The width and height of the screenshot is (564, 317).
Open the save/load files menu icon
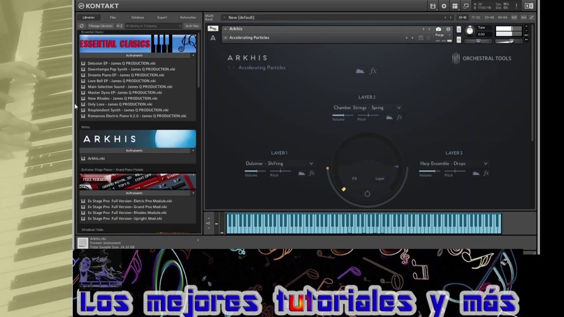pyautogui.click(x=433, y=6)
